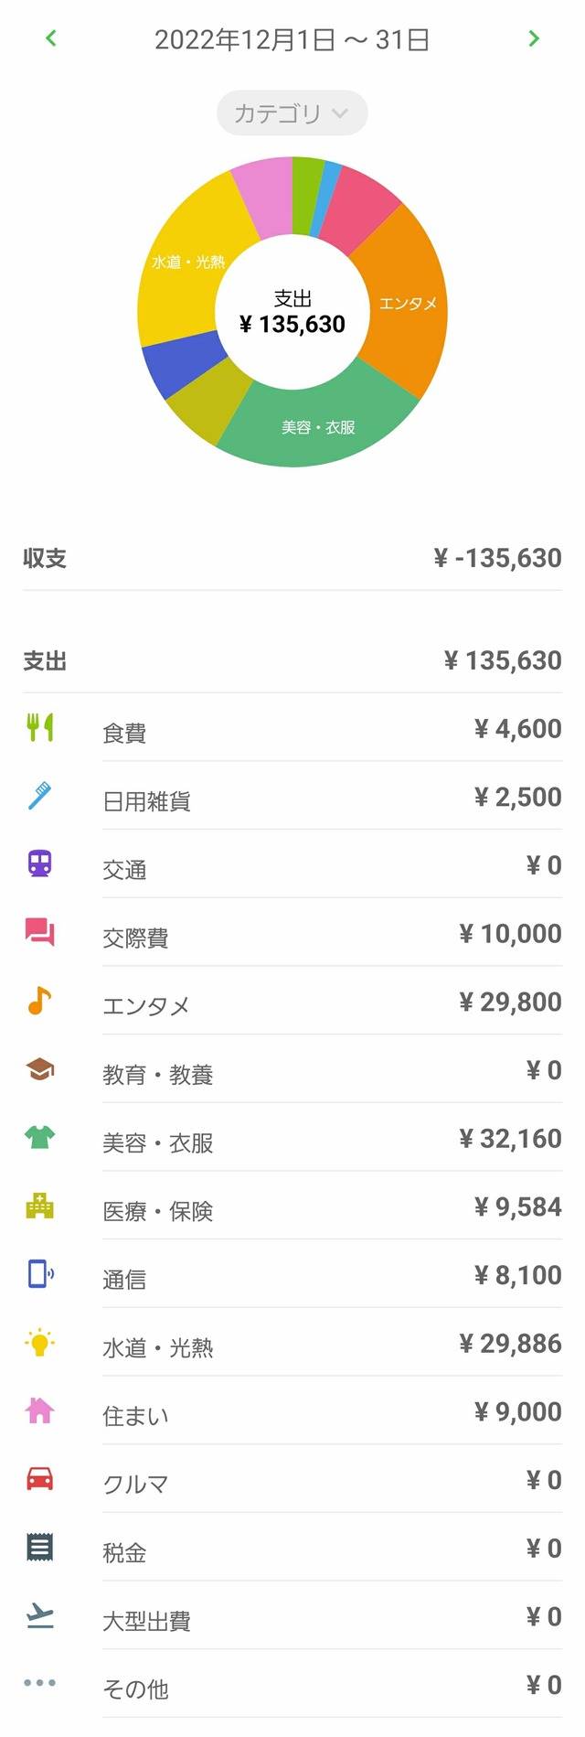
Task: Tap the chat bubble 交際費 icon
Action: coord(40,932)
